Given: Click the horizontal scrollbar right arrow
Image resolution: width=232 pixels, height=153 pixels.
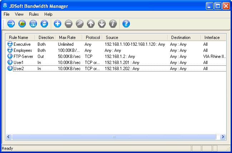Looking at the screenshot, I should (x=223, y=137).
